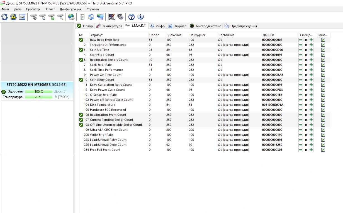343x213 pixels.
Task: Click the 100 % health progress bar
Action: coord(39,91)
